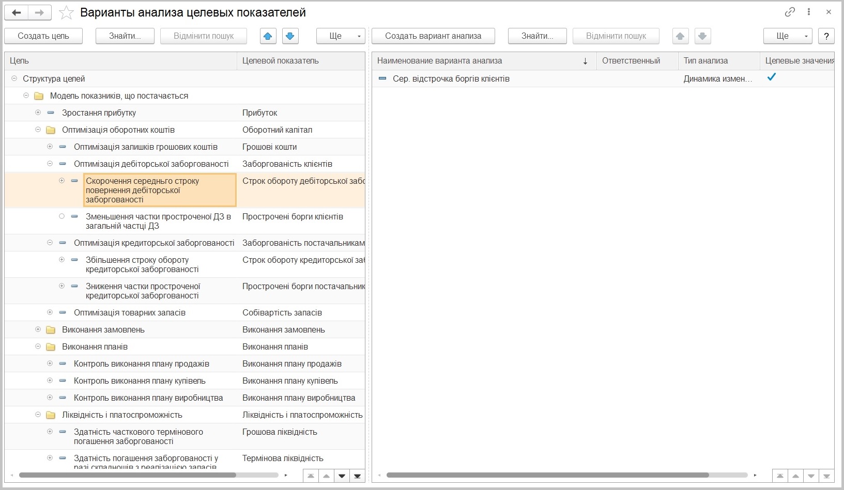Viewport: 844px width, 490px height.
Task: Step one row up in analysis variants list
Action: 795,476
